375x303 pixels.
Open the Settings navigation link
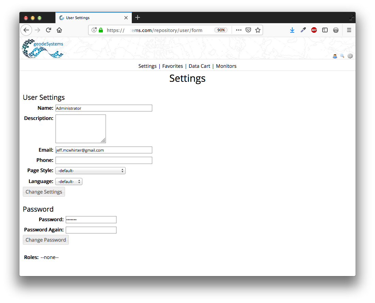tap(147, 66)
